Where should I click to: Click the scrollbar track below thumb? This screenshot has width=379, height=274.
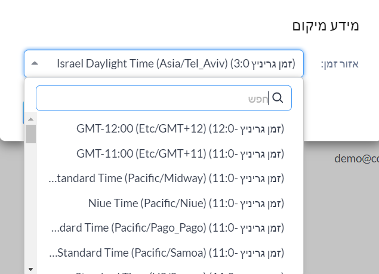click(30, 204)
